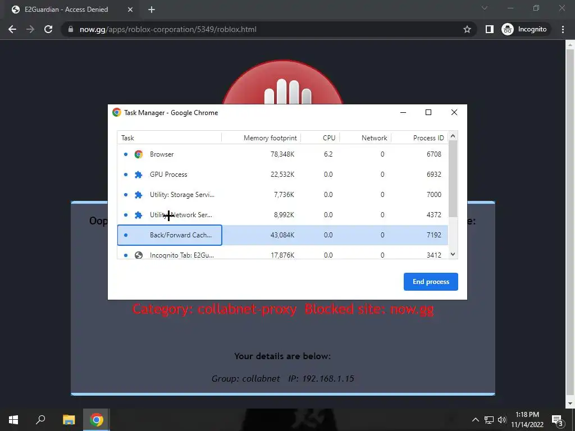Close the Task Manager window

click(454, 112)
